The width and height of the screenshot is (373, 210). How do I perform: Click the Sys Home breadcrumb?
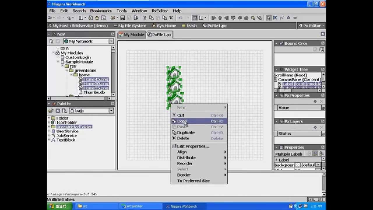click(x=164, y=26)
